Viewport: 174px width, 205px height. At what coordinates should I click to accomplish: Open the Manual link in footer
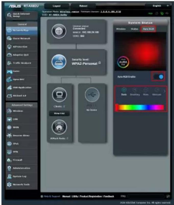(x=66, y=196)
